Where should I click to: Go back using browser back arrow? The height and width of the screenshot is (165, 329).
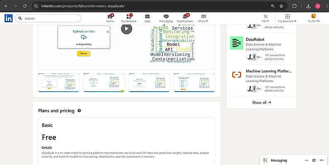[6, 6]
